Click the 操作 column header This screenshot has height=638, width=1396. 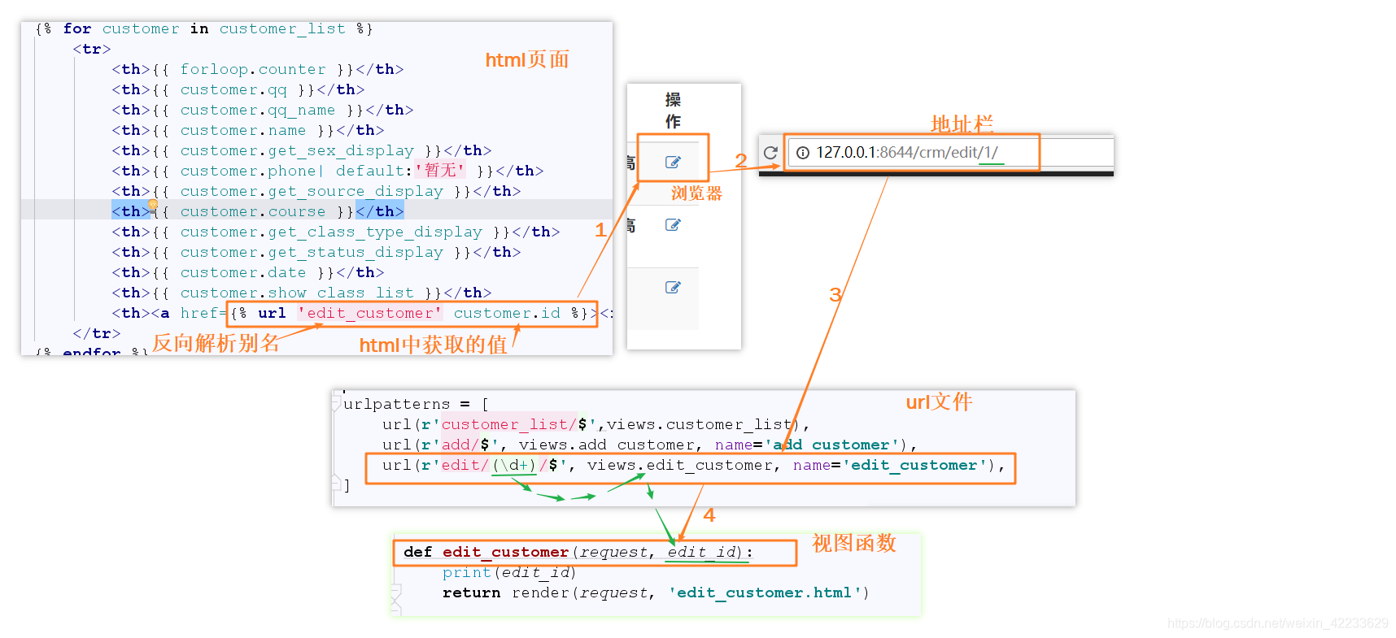pos(673,111)
